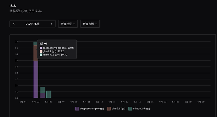Click the 按模型细分的使用成本 description text
This screenshot has height=117, width=217.
click(26, 11)
